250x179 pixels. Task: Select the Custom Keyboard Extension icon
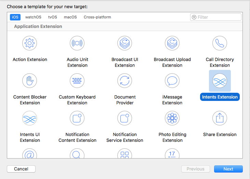77,81
